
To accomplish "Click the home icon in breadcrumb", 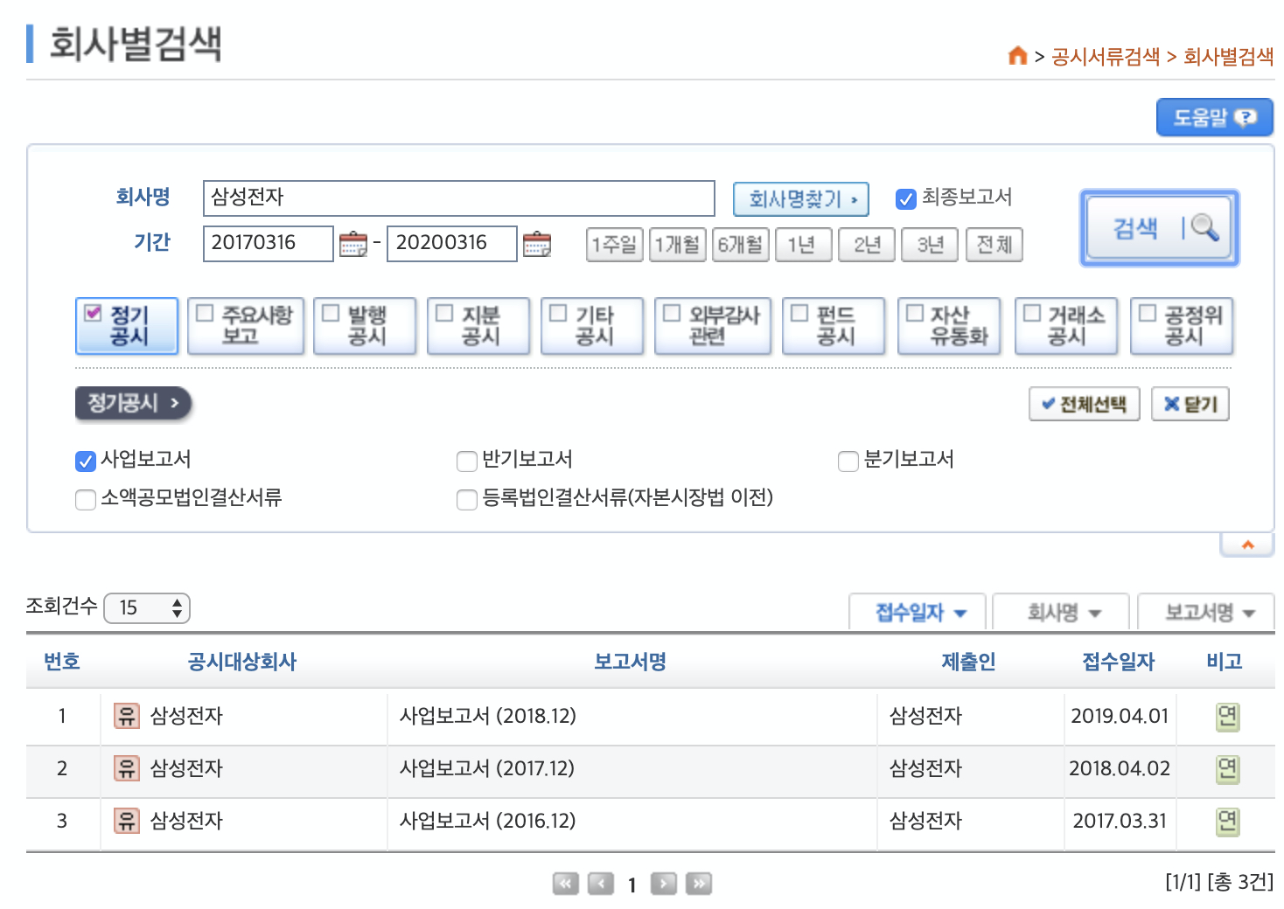I will tap(1017, 56).
